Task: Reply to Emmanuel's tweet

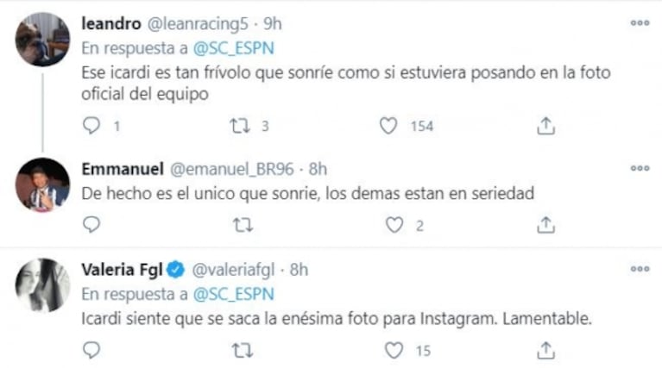Action: click(x=91, y=225)
